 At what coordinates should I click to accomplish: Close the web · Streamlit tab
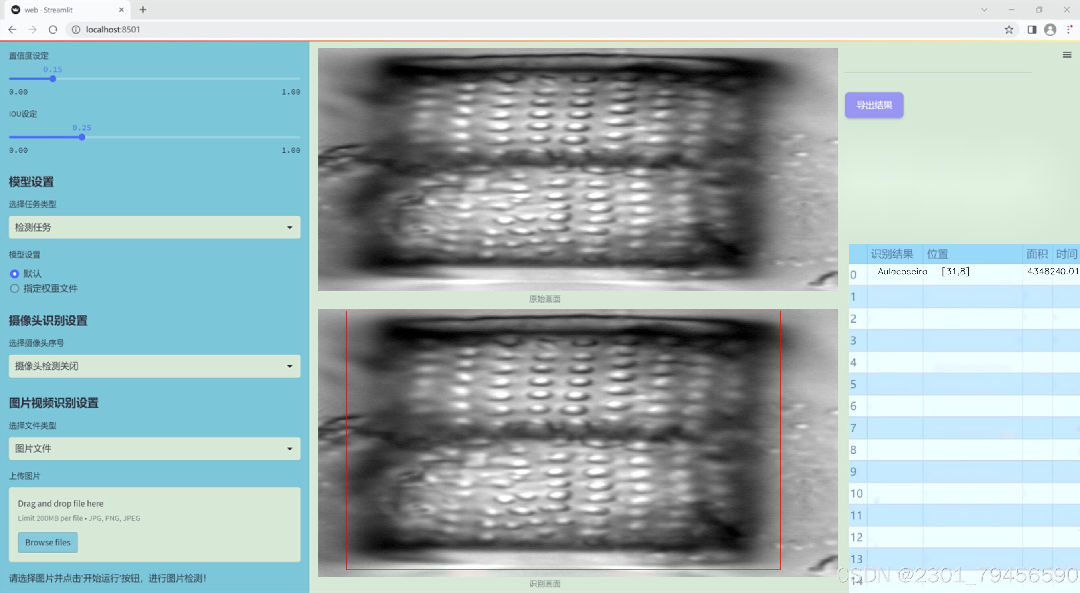[121, 10]
